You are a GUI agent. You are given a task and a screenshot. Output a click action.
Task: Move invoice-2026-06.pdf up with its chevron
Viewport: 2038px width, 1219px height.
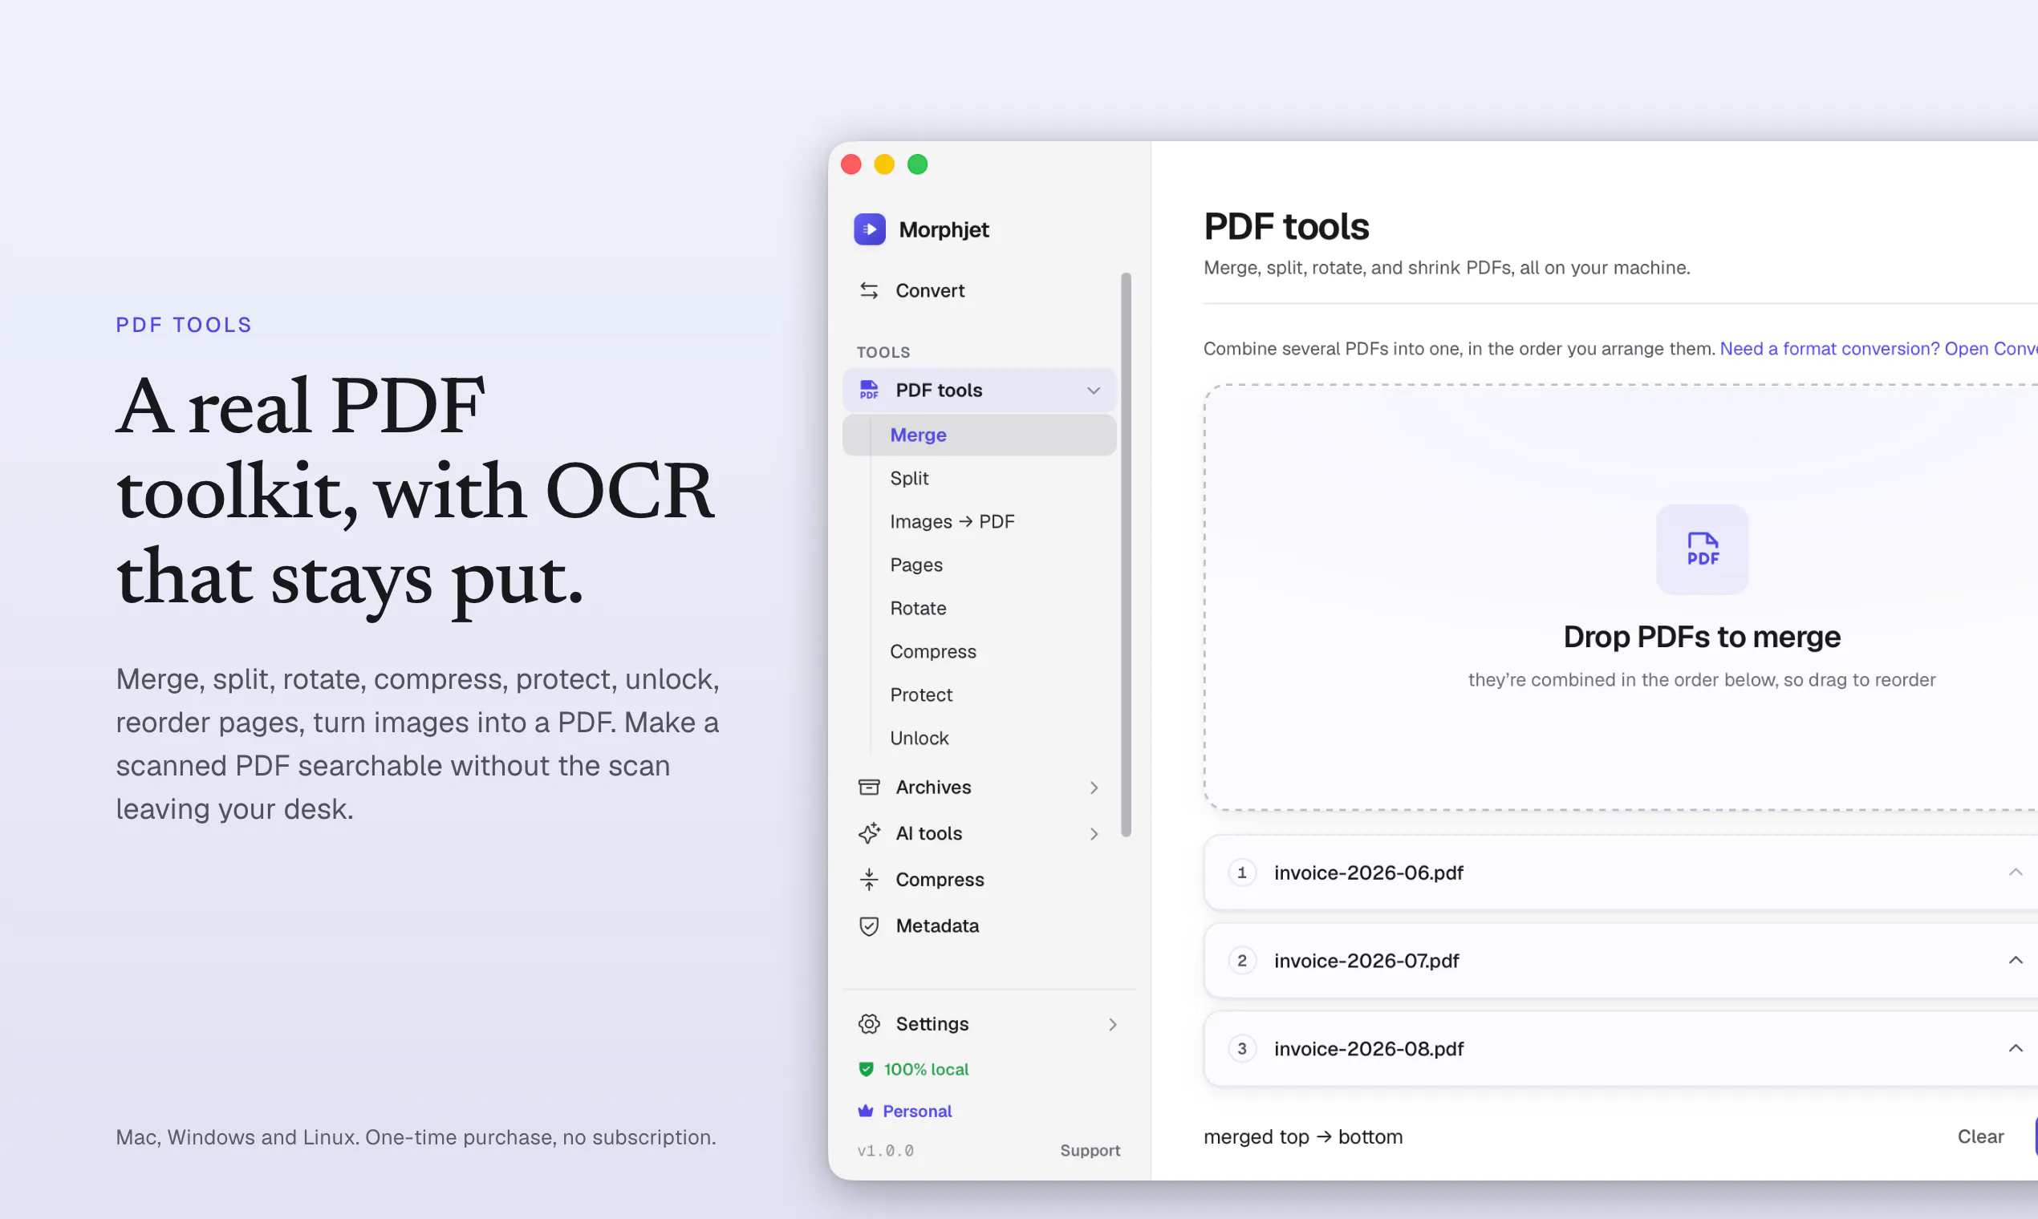pyautogui.click(x=2015, y=873)
